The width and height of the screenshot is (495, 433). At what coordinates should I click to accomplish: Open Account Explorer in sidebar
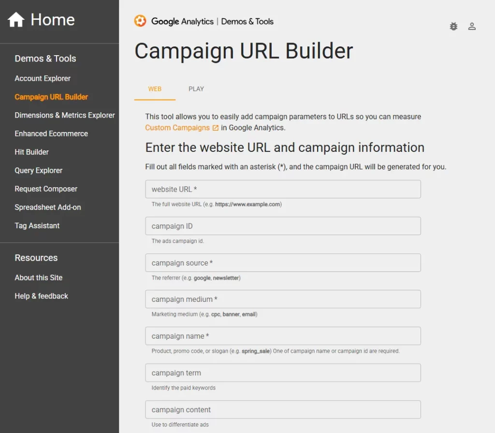43,78
